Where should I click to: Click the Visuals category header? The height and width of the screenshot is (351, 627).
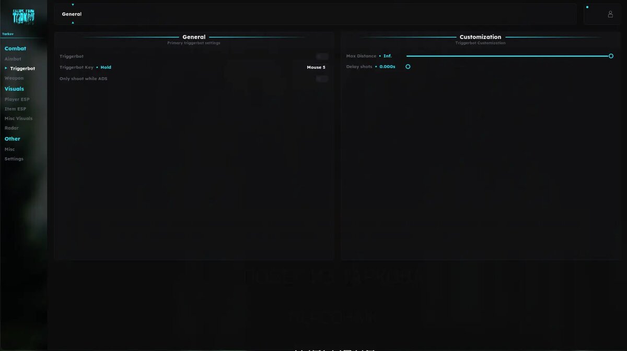[x=14, y=89]
